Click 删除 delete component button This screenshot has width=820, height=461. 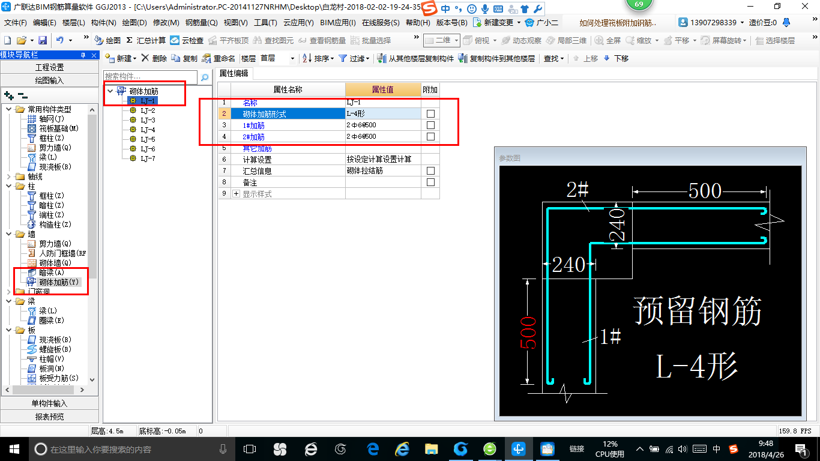[x=154, y=58]
